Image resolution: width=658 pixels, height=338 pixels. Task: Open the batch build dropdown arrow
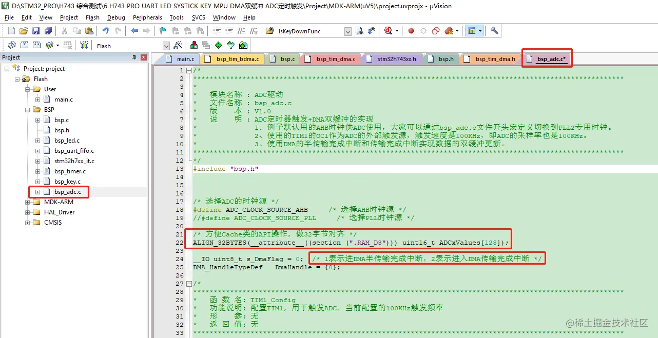(x=57, y=45)
